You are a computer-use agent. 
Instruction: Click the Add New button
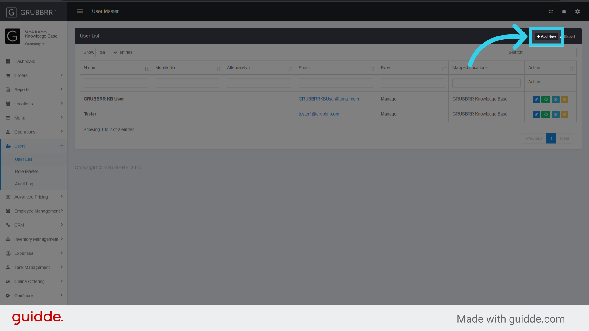(x=546, y=36)
